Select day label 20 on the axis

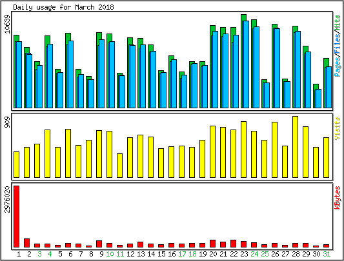click(213, 254)
